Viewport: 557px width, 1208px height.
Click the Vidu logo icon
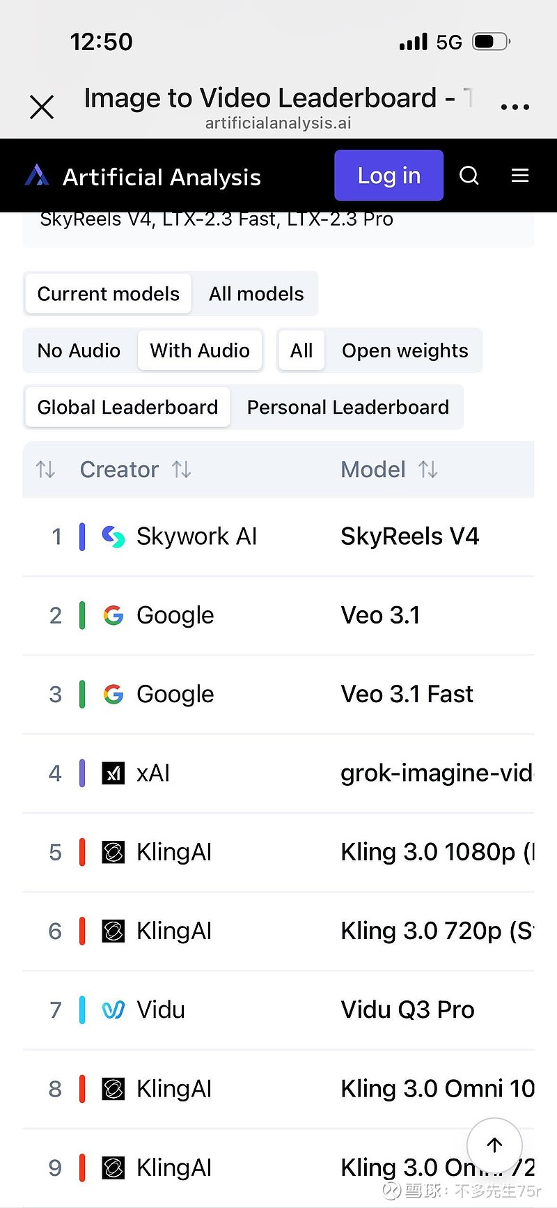113,1009
